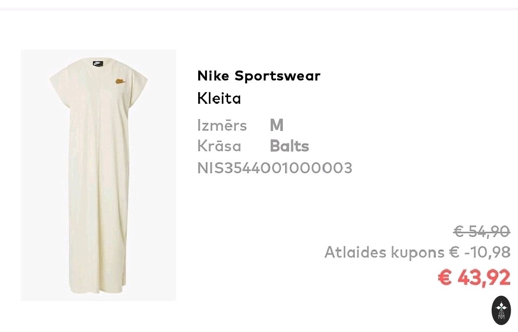
Task: Select the color value Balts
Action: coord(289,147)
